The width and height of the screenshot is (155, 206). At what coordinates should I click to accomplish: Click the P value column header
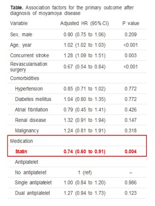131,23
